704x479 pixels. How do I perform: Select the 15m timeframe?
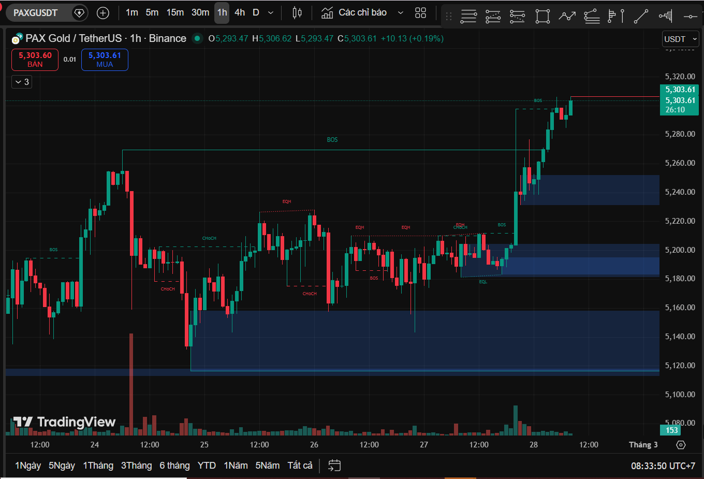click(x=175, y=12)
